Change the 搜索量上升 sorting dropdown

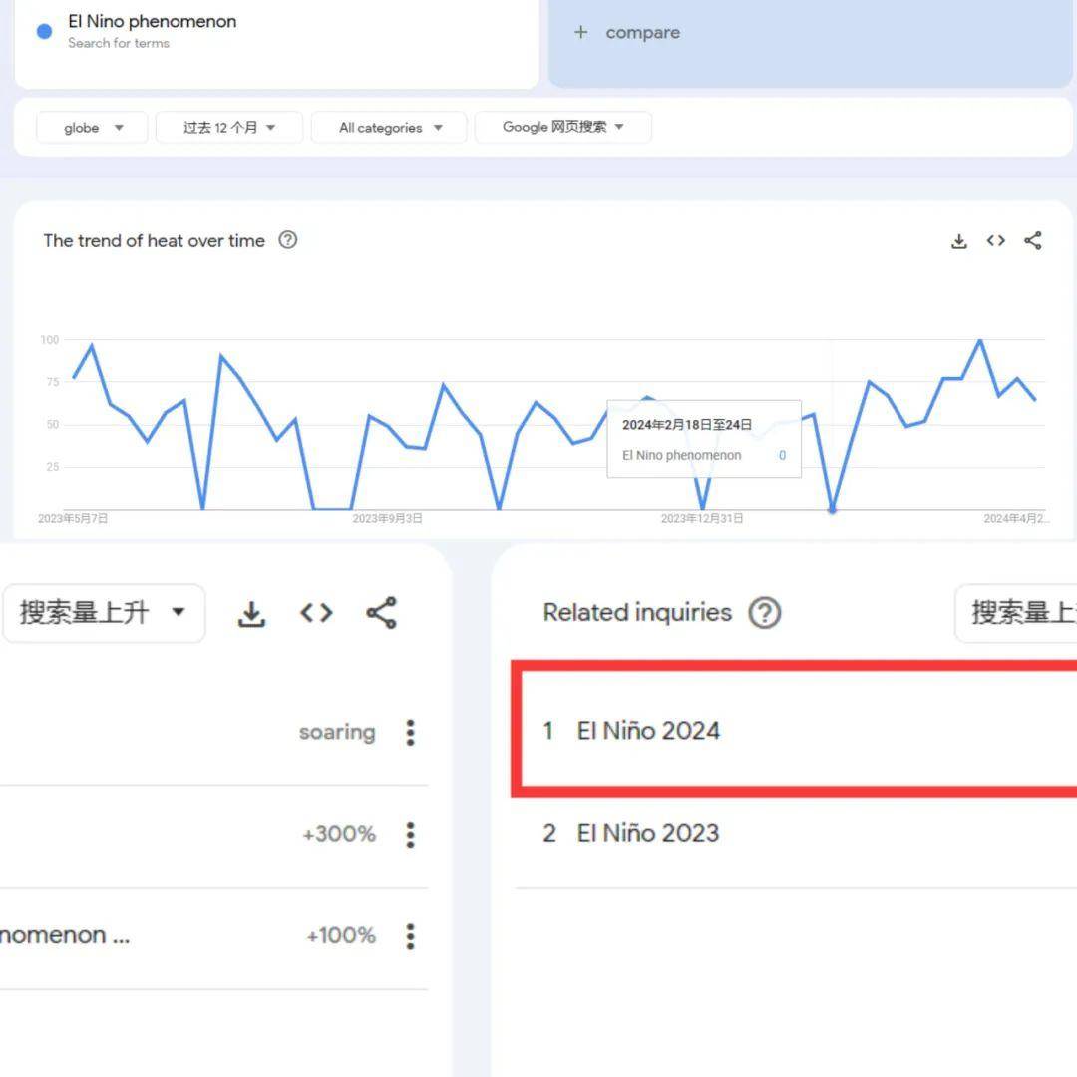tap(104, 613)
